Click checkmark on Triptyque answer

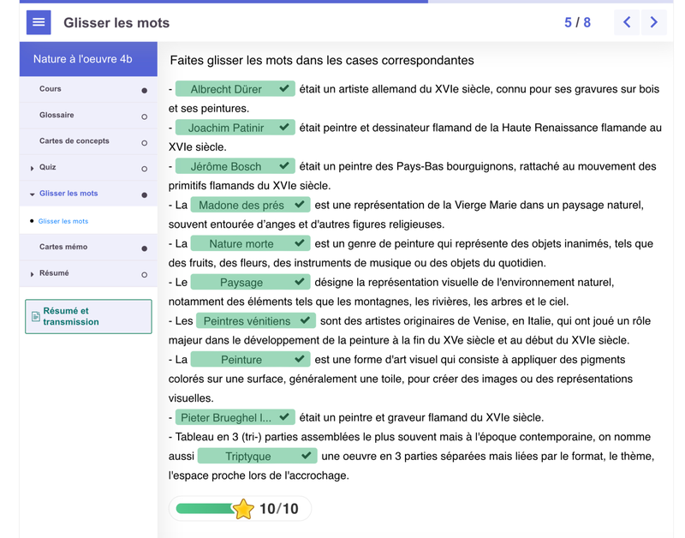coord(306,456)
